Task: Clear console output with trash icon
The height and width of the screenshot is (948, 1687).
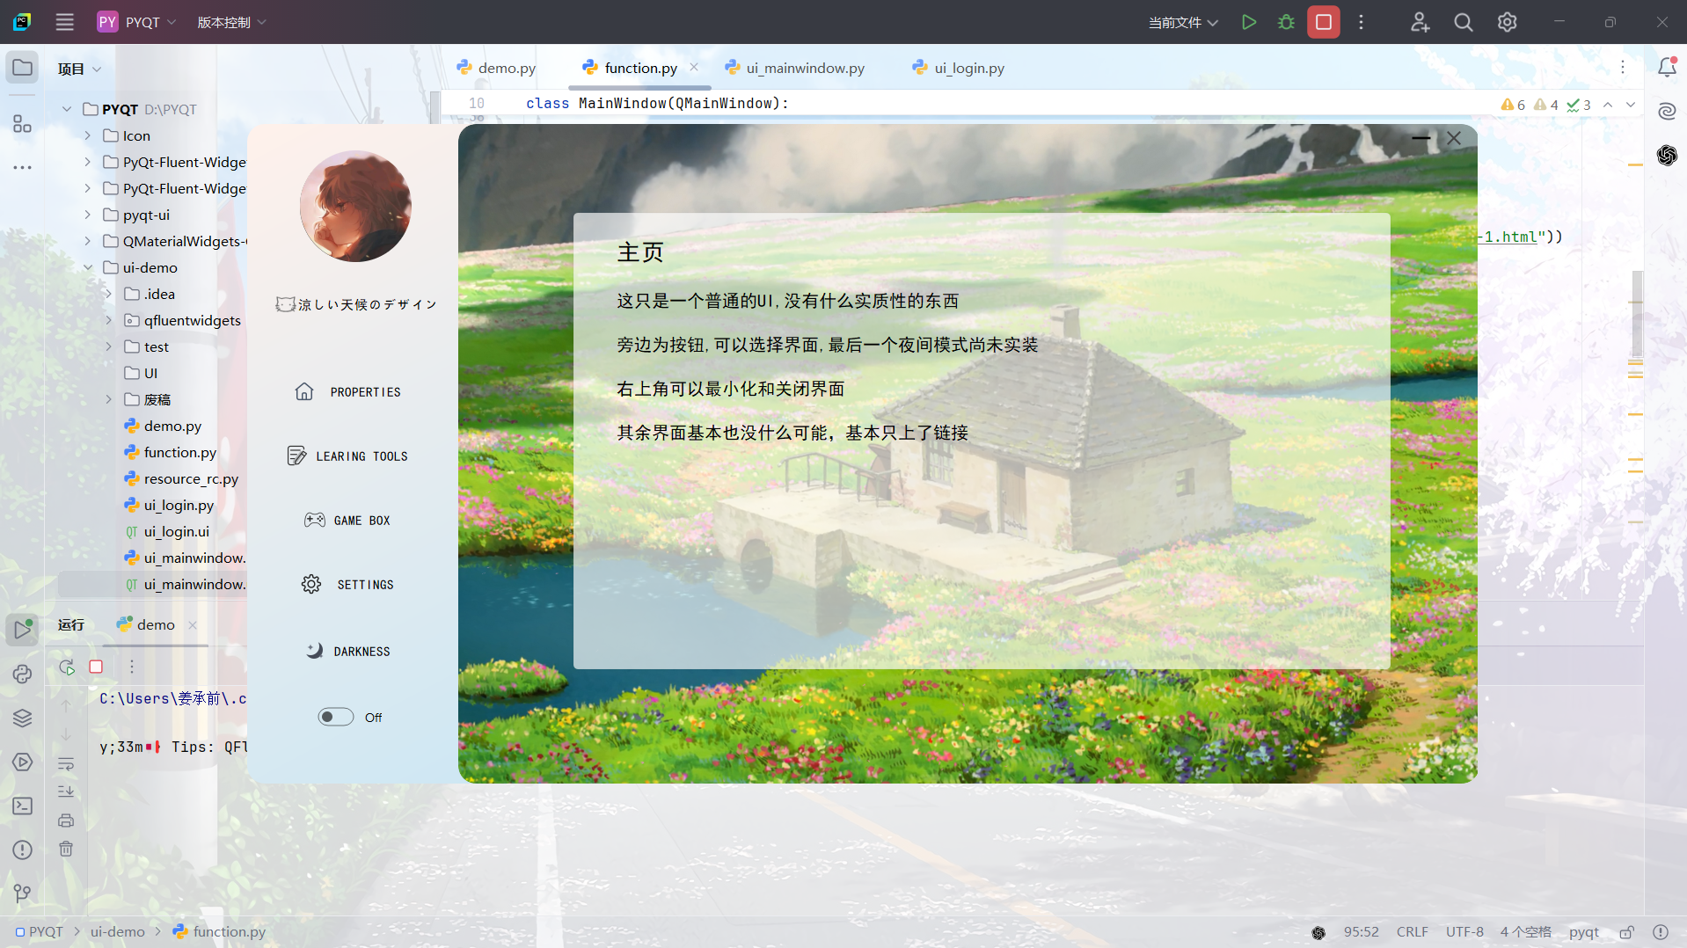Action: pyautogui.click(x=66, y=849)
